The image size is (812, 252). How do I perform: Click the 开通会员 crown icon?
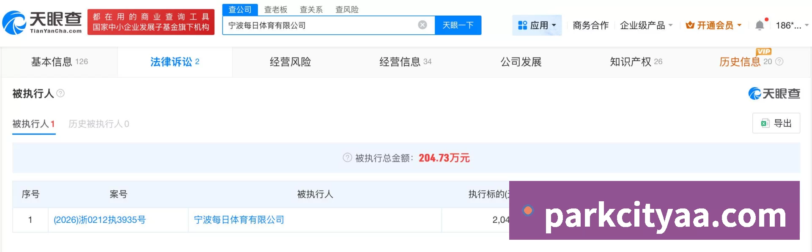[x=690, y=25]
